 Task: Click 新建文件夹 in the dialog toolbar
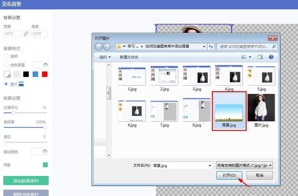point(129,57)
